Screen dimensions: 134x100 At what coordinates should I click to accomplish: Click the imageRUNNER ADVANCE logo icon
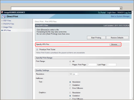[2, 12]
